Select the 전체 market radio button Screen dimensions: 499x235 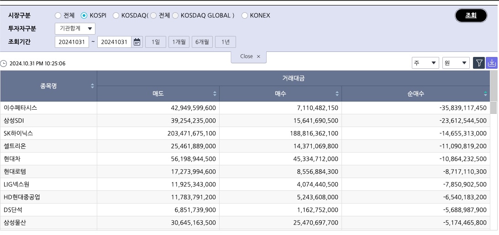coord(58,15)
